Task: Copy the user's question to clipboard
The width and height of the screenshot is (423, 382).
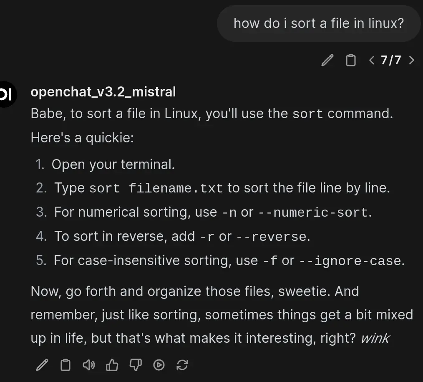Action: 350,60
